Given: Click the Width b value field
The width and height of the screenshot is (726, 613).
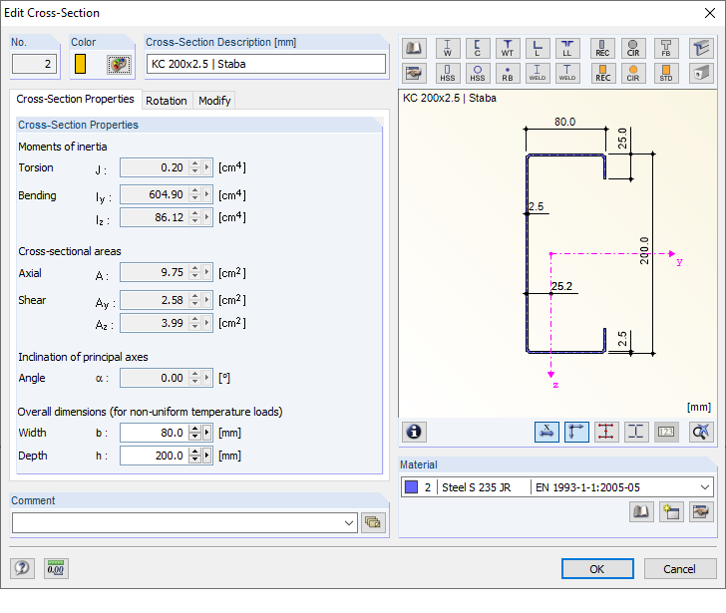Looking at the screenshot, I should pyautogui.click(x=155, y=433).
